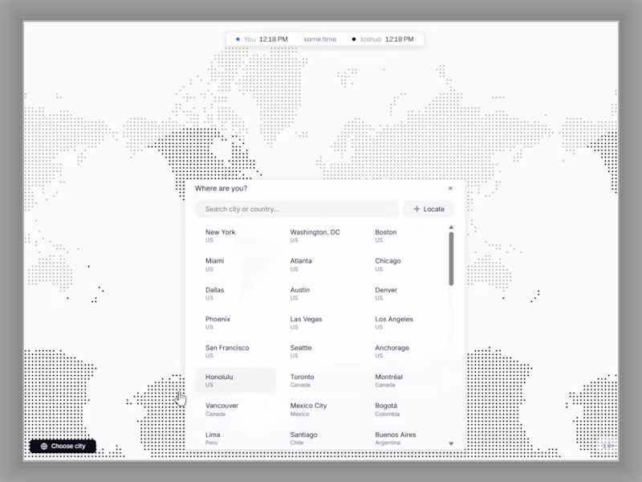Click the Joshua 12:18 PM time label

point(383,39)
